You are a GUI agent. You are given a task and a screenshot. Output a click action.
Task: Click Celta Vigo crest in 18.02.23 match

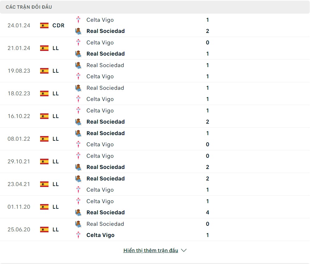(x=79, y=99)
